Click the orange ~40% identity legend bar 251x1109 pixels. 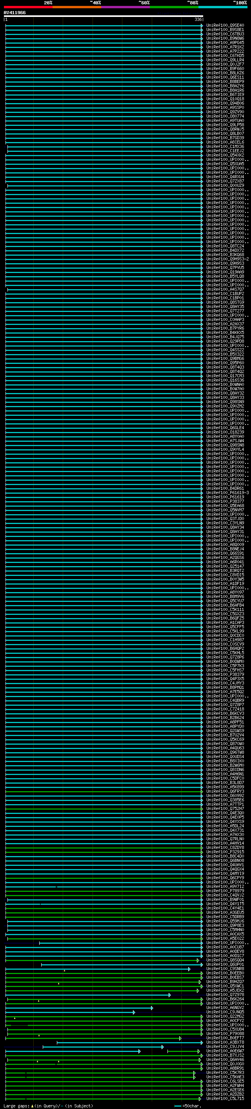tap(77, 7)
